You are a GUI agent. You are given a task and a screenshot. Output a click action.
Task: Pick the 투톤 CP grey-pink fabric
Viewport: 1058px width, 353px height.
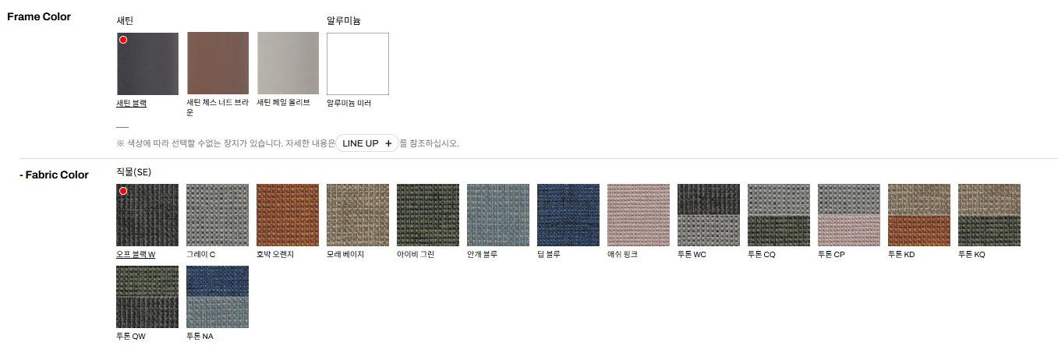849,215
